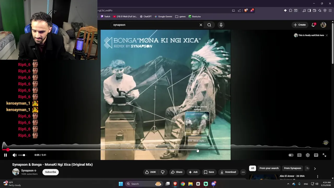Select 'From your search' chip

click(x=269, y=168)
